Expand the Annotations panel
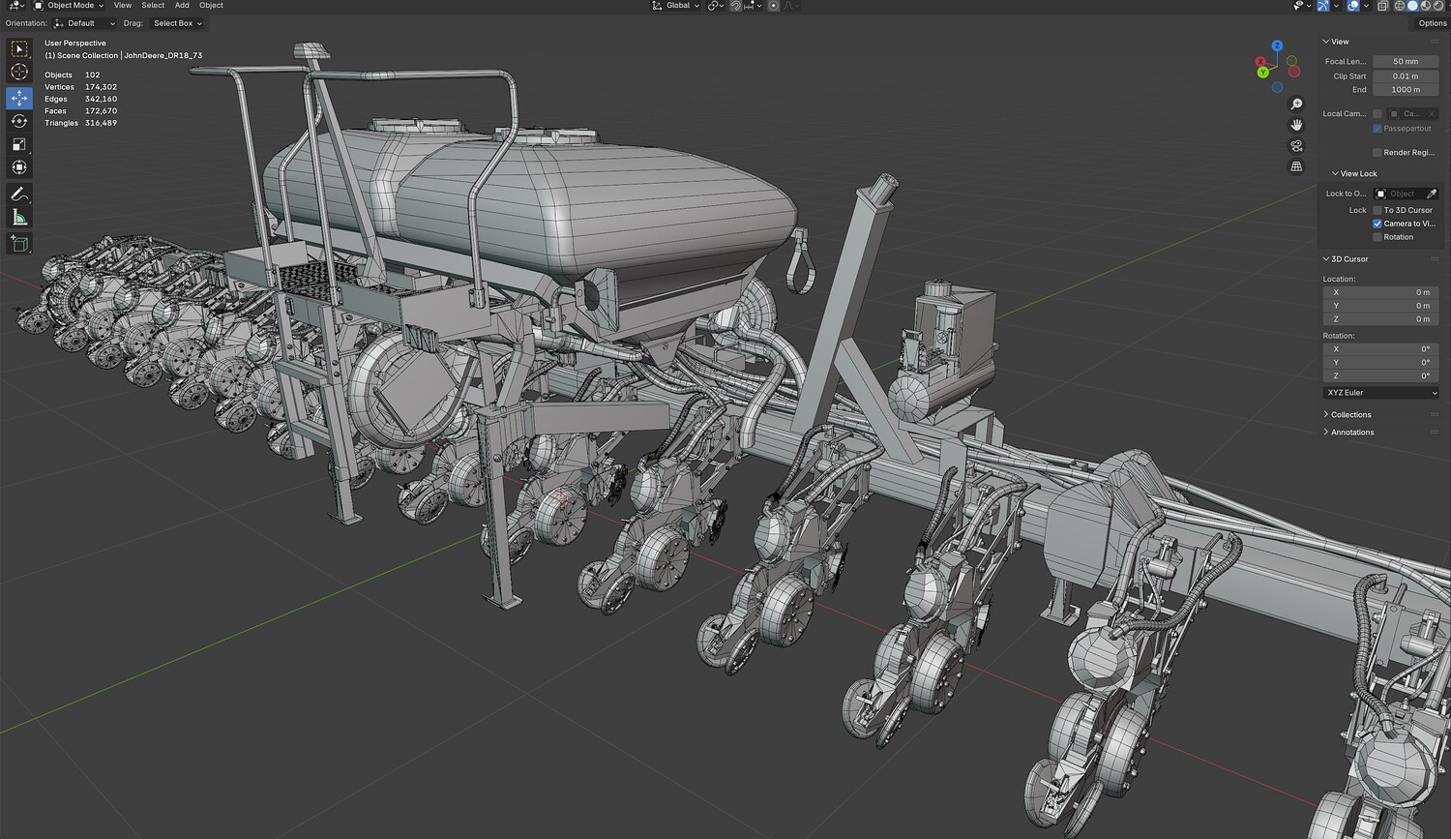 tap(1348, 433)
